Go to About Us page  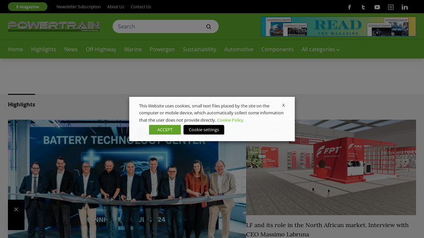116,7
